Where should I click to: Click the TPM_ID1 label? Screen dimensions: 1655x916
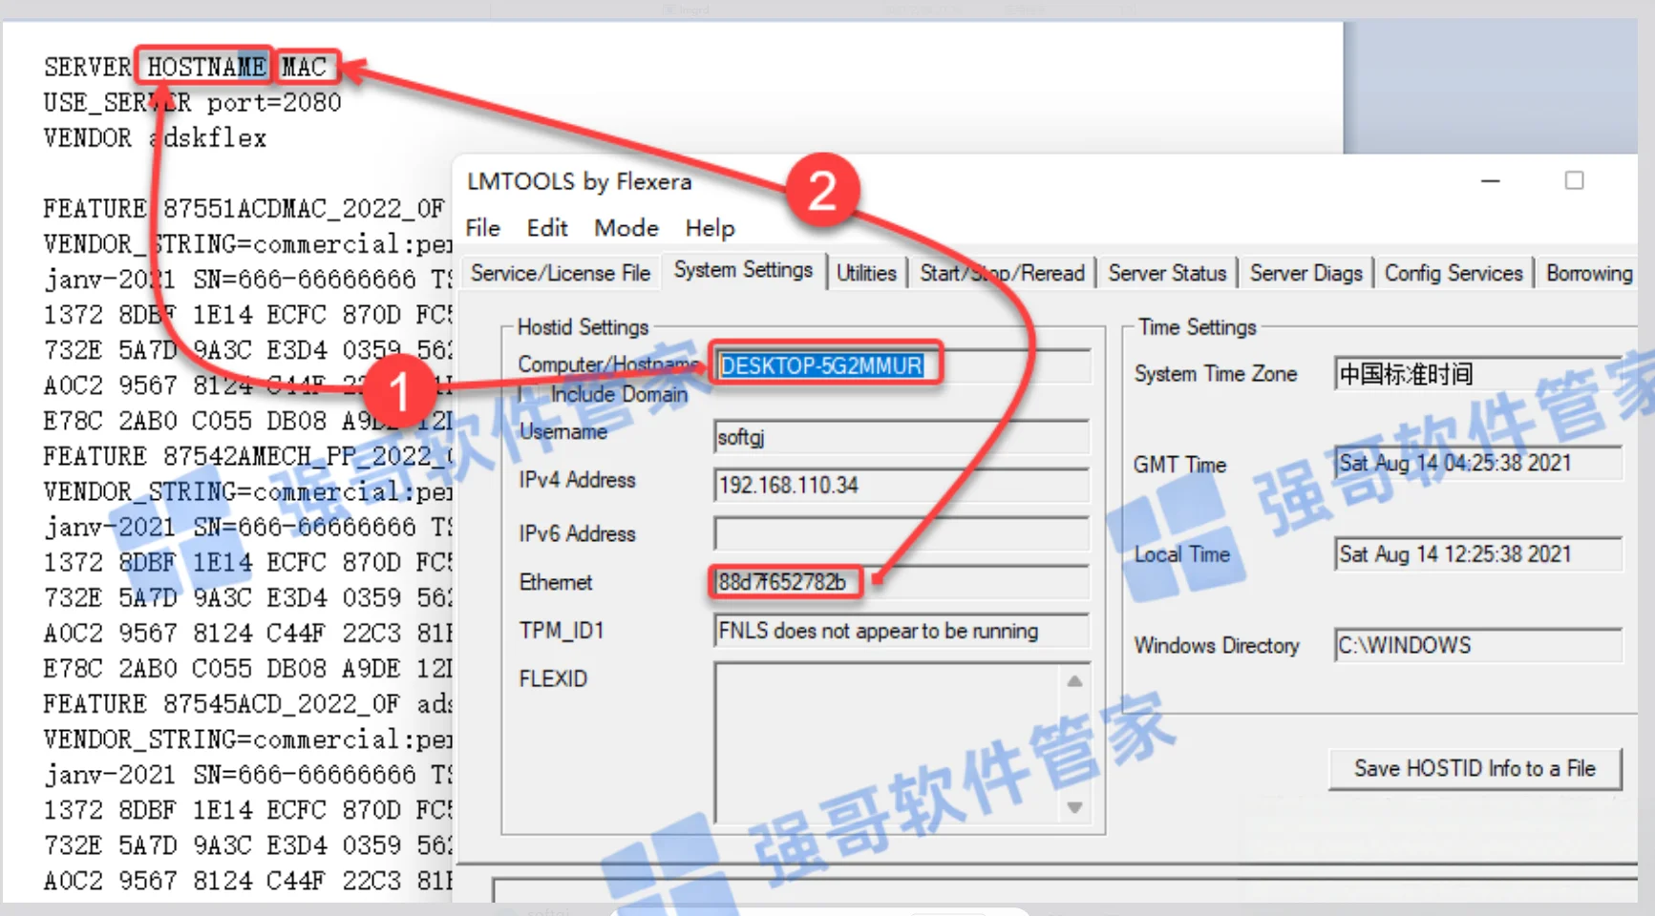pos(562,631)
